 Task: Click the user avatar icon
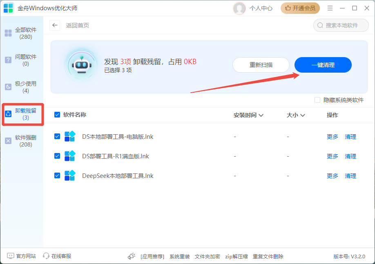coord(239,8)
